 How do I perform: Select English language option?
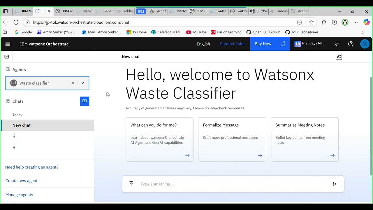coord(203,44)
